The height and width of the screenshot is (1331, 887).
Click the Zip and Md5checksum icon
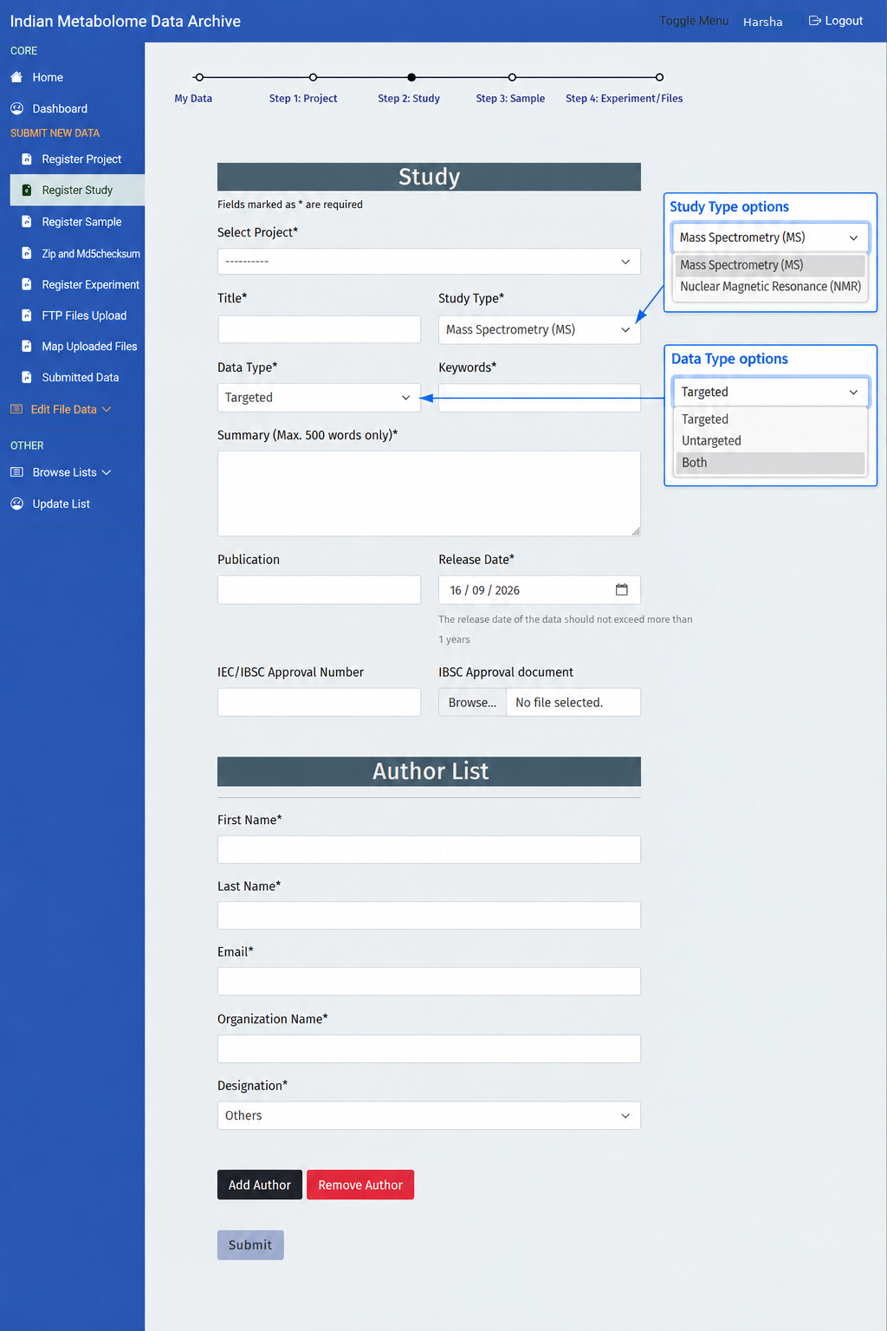tap(27, 254)
